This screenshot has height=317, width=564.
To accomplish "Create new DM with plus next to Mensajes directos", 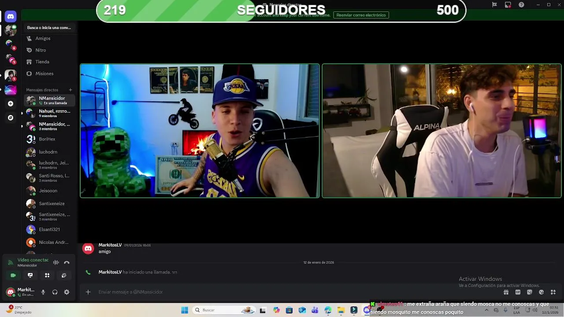I will 70,90.
